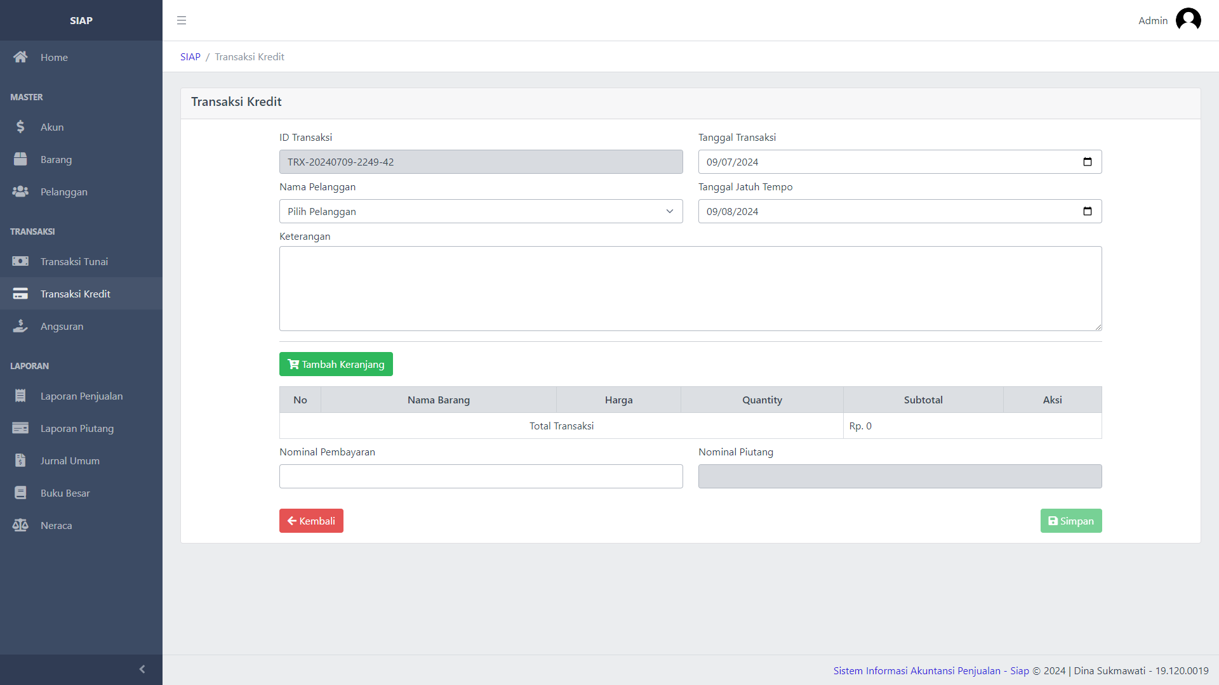Open Tanggal Jatuh Tempo calendar picker

1087,211
